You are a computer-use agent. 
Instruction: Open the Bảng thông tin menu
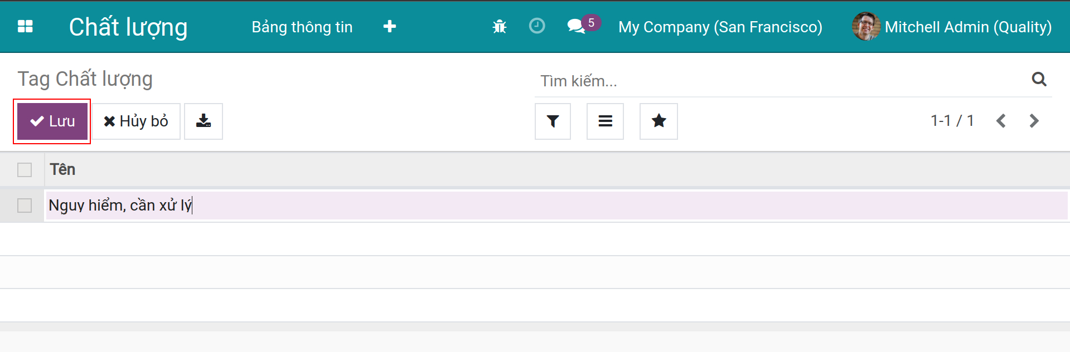click(x=302, y=27)
